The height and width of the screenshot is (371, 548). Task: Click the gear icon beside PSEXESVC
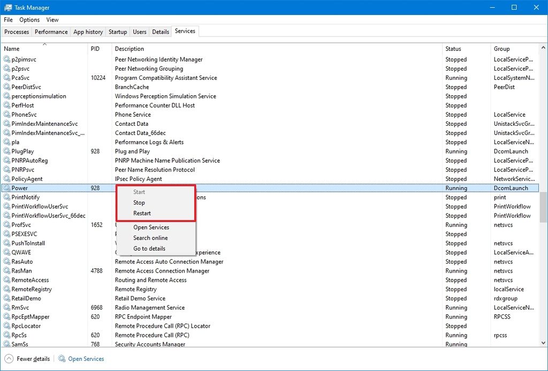click(x=6, y=234)
